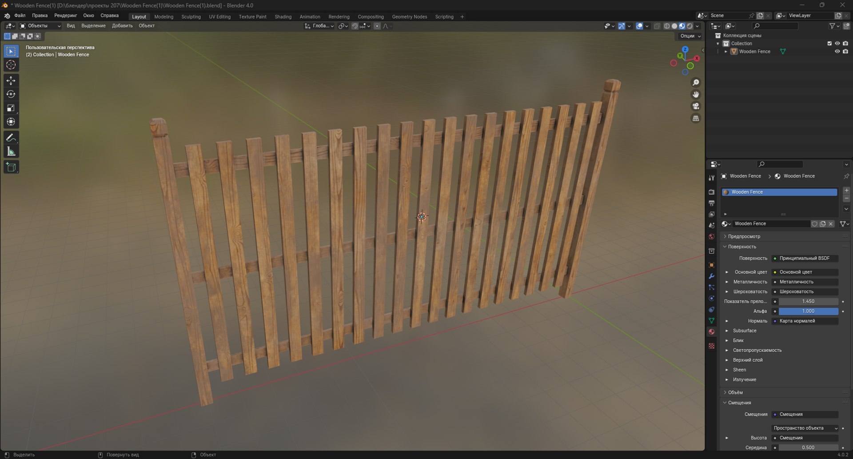Open the Modifiers wrench properties tab
The height and width of the screenshot is (459, 853).
pyautogui.click(x=711, y=276)
